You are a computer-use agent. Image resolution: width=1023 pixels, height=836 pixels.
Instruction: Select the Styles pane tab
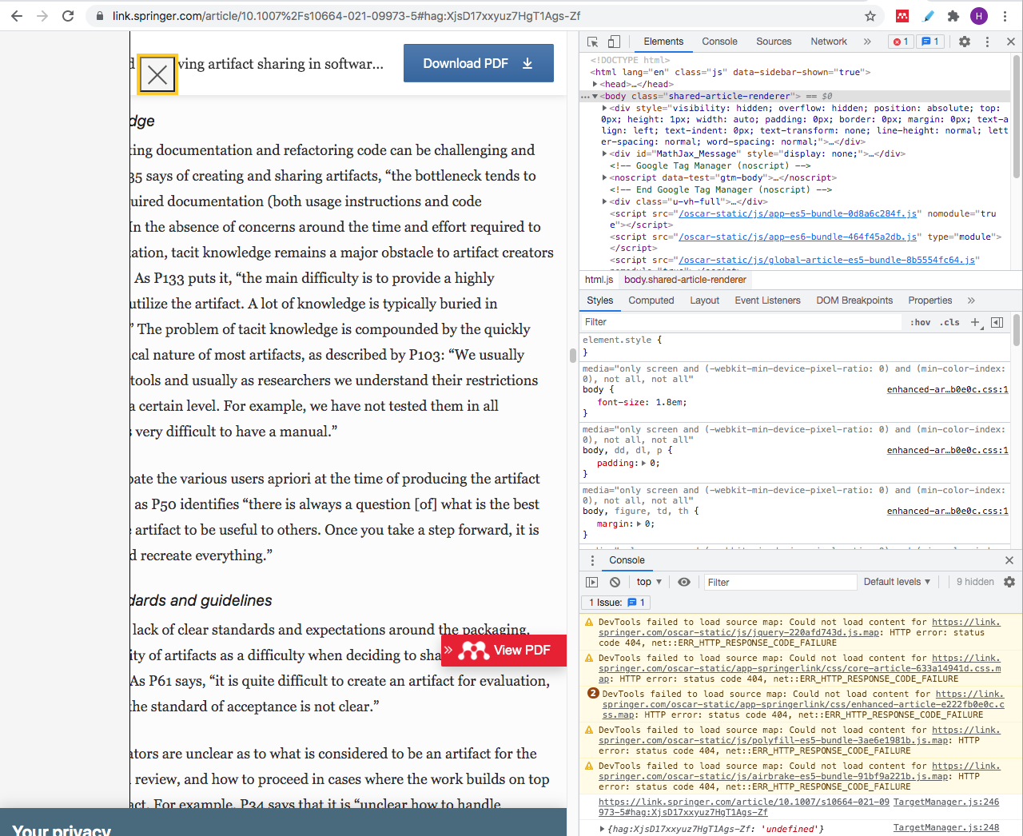point(600,301)
